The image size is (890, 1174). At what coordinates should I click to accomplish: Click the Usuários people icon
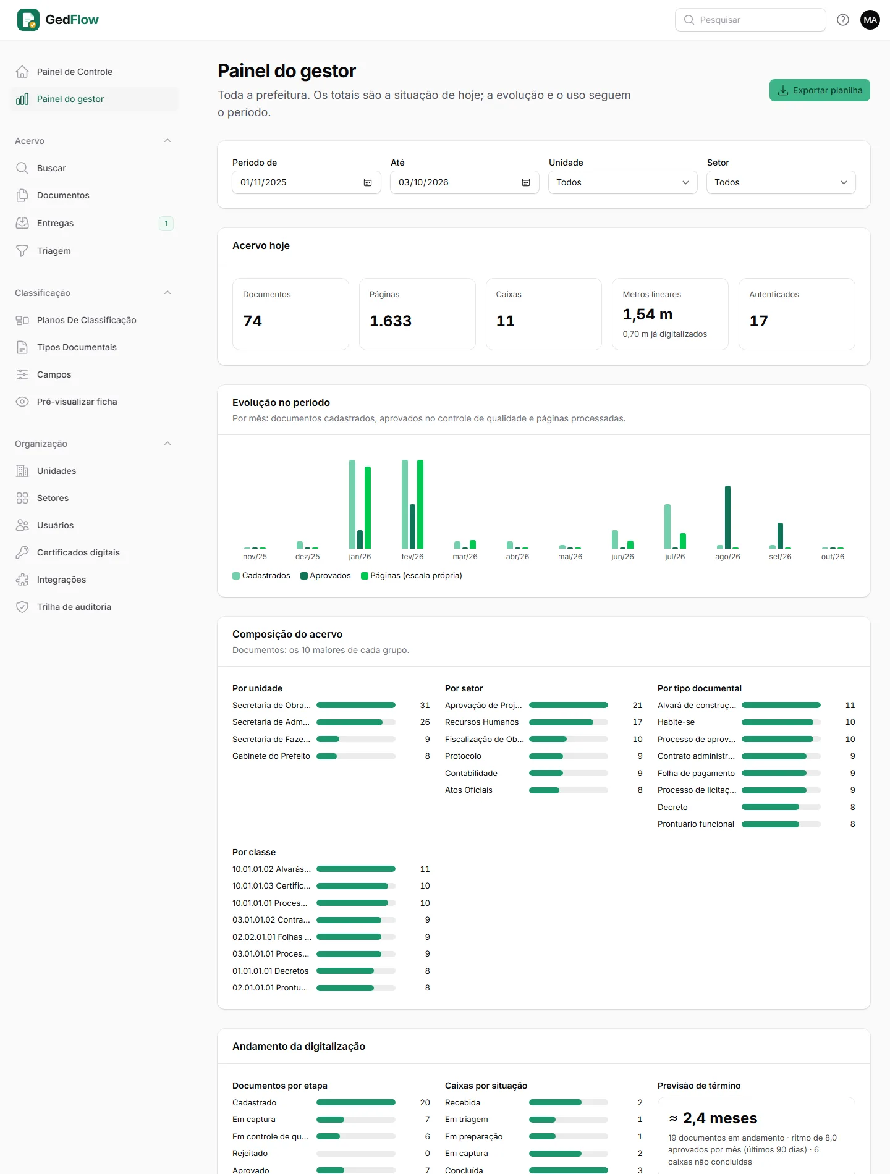coord(22,525)
